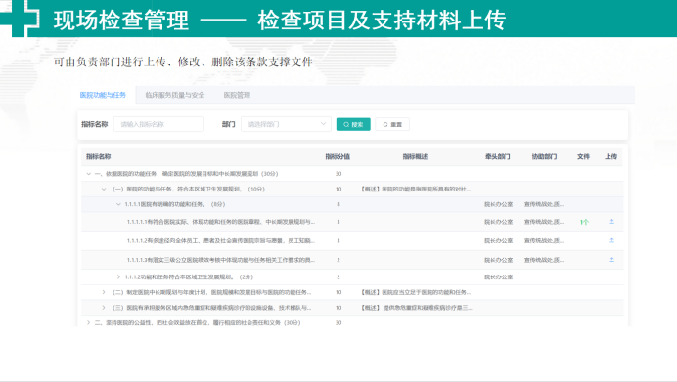This screenshot has width=677, height=382.
Task: Upload file for indicator 1.1.1.1.3
Action: click(611, 260)
